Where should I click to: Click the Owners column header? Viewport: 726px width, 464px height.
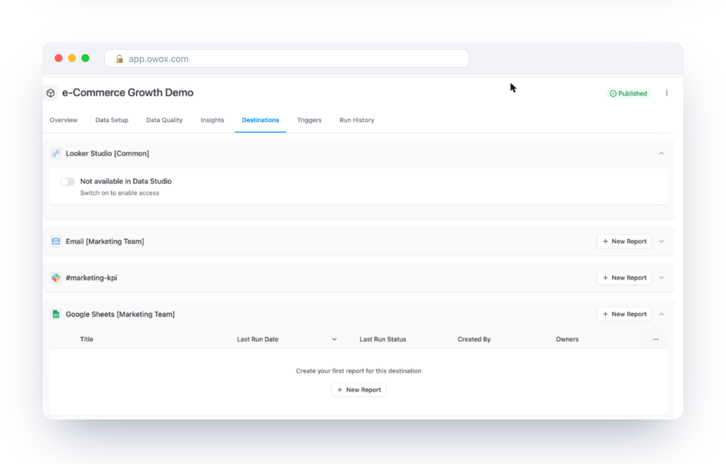pyautogui.click(x=567, y=340)
